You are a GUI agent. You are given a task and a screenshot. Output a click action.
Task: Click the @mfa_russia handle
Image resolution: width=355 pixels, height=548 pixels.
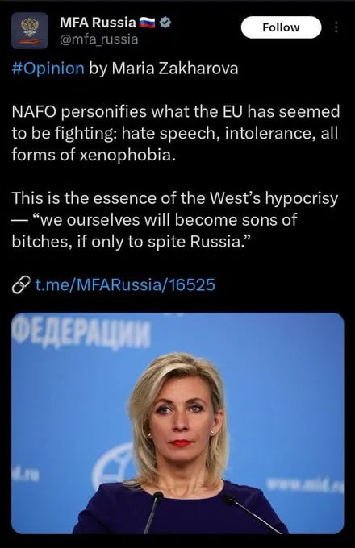coord(99,39)
